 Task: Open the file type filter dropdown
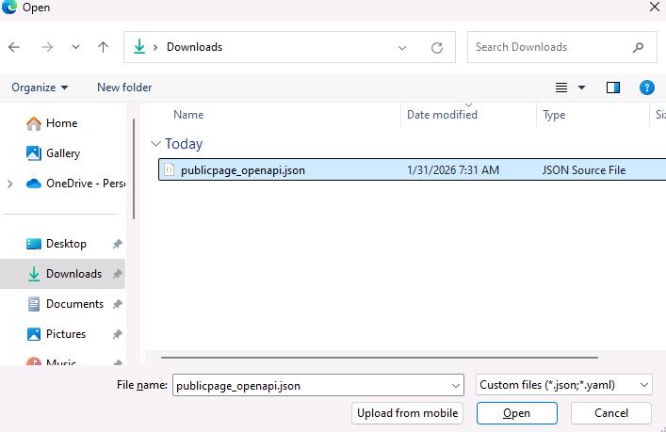click(x=563, y=385)
